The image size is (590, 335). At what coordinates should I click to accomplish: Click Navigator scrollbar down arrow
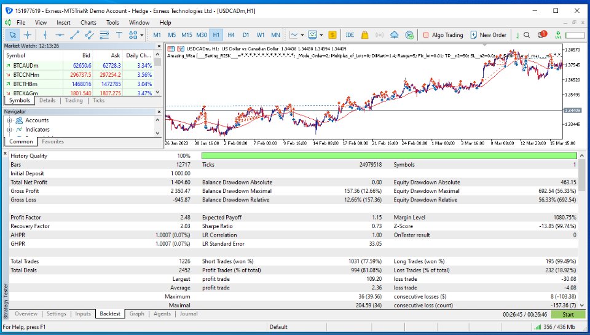tap(158, 133)
